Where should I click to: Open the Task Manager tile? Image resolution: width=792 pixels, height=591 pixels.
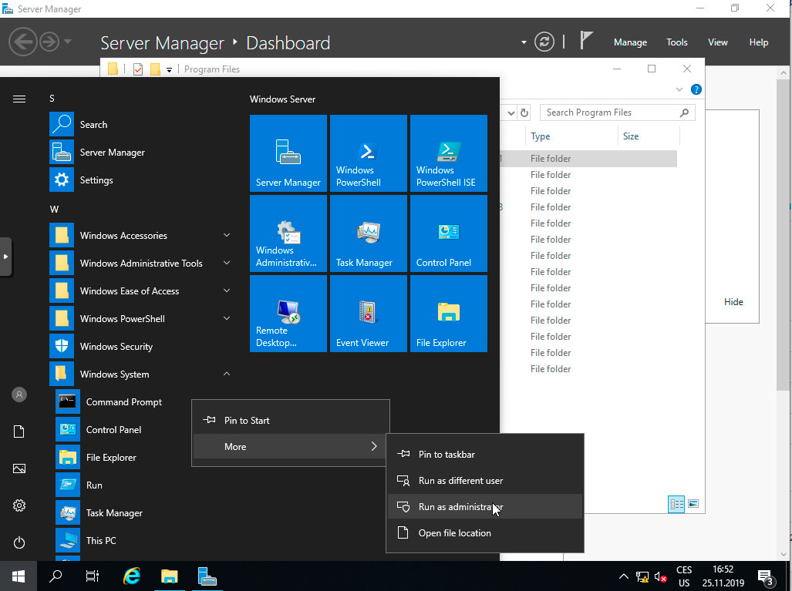[368, 233]
